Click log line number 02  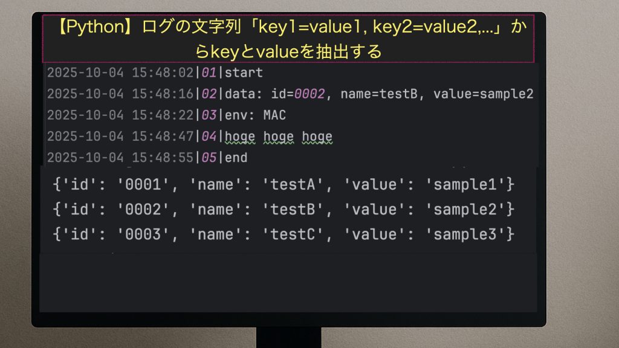click(209, 94)
